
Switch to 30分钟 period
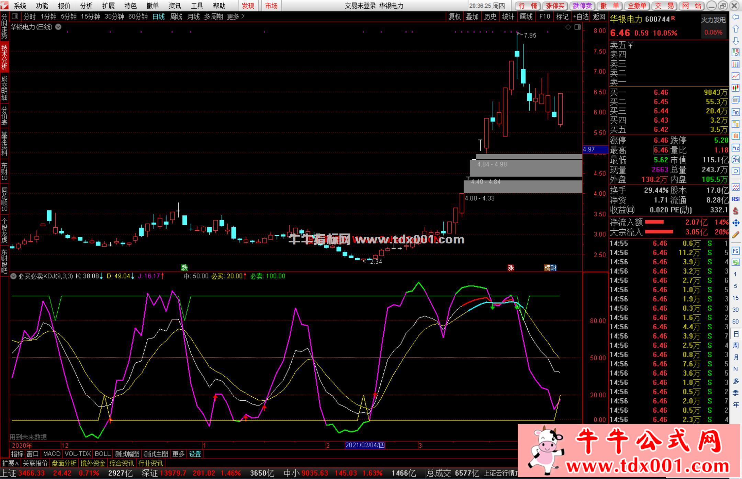(114, 16)
